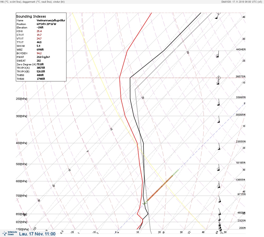Click the tropopause diamond marker at 38575ft

point(218,78)
